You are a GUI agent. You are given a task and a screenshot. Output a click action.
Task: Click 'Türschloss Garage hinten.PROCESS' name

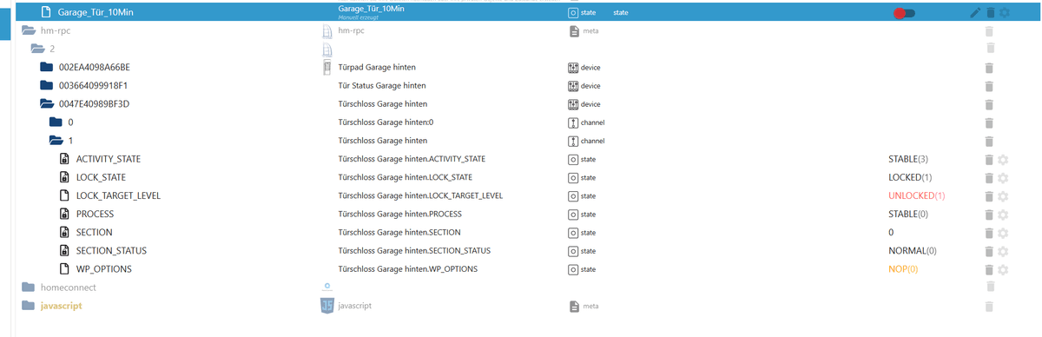(x=399, y=215)
